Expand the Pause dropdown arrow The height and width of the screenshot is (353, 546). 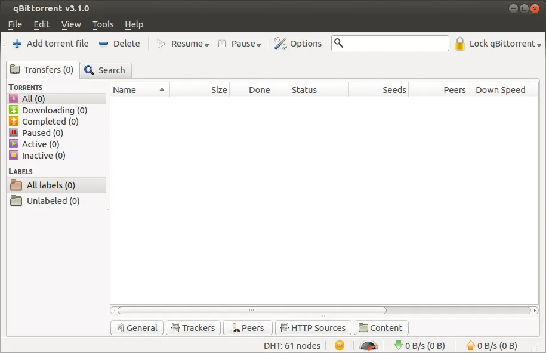pos(259,45)
